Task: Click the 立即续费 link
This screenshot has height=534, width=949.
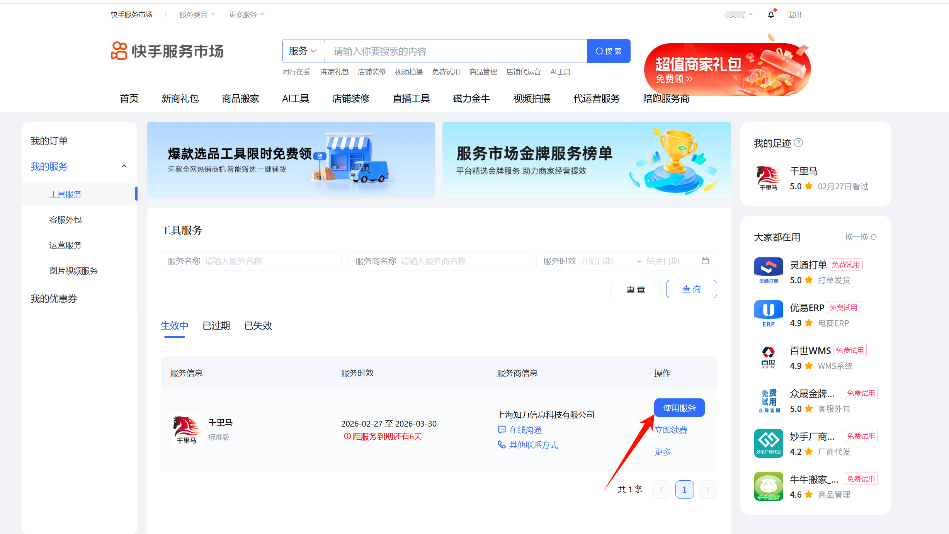Action: (x=671, y=430)
